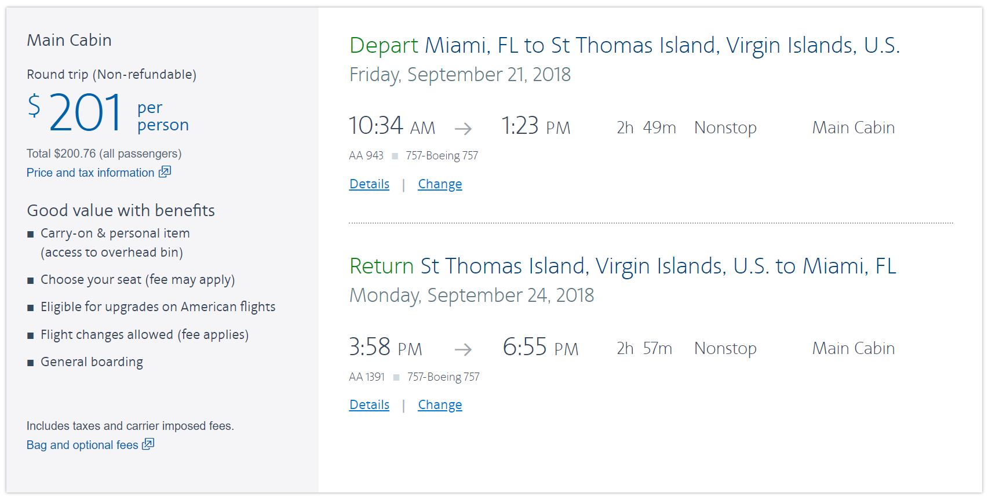The width and height of the screenshot is (992, 500).
Task: View Details for departing flight AA 943
Action: pyautogui.click(x=369, y=184)
